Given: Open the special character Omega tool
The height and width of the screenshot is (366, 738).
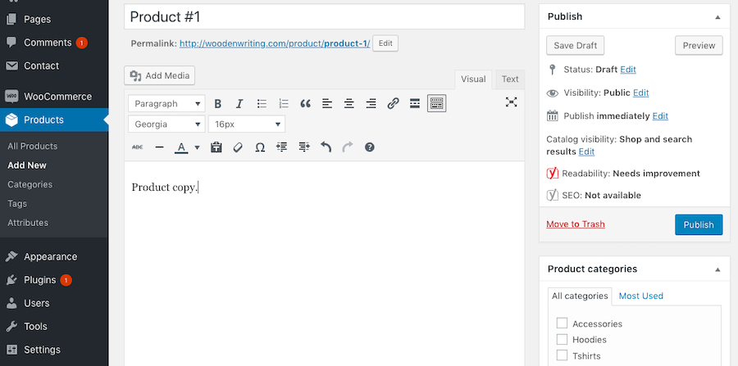Looking at the screenshot, I should click(x=260, y=147).
